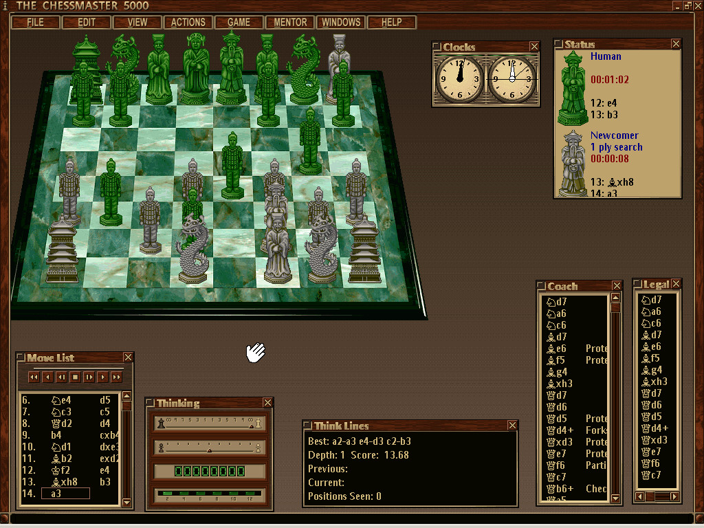Image resolution: width=704 pixels, height=528 pixels.
Task: Select Nd1 on move 10 in Move List
Action: click(61, 447)
